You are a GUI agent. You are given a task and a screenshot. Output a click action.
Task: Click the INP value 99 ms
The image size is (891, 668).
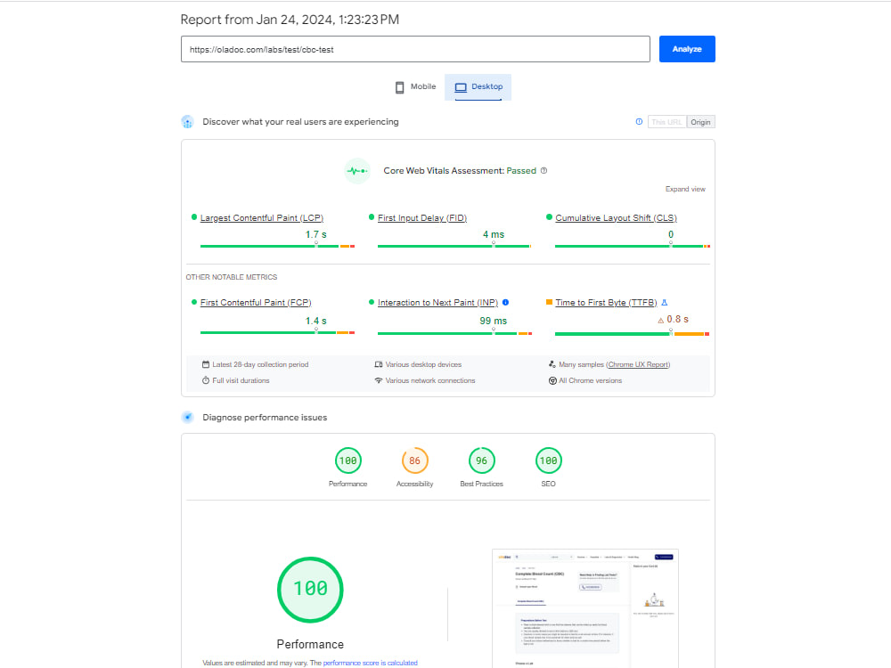click(x=494, y=321)
